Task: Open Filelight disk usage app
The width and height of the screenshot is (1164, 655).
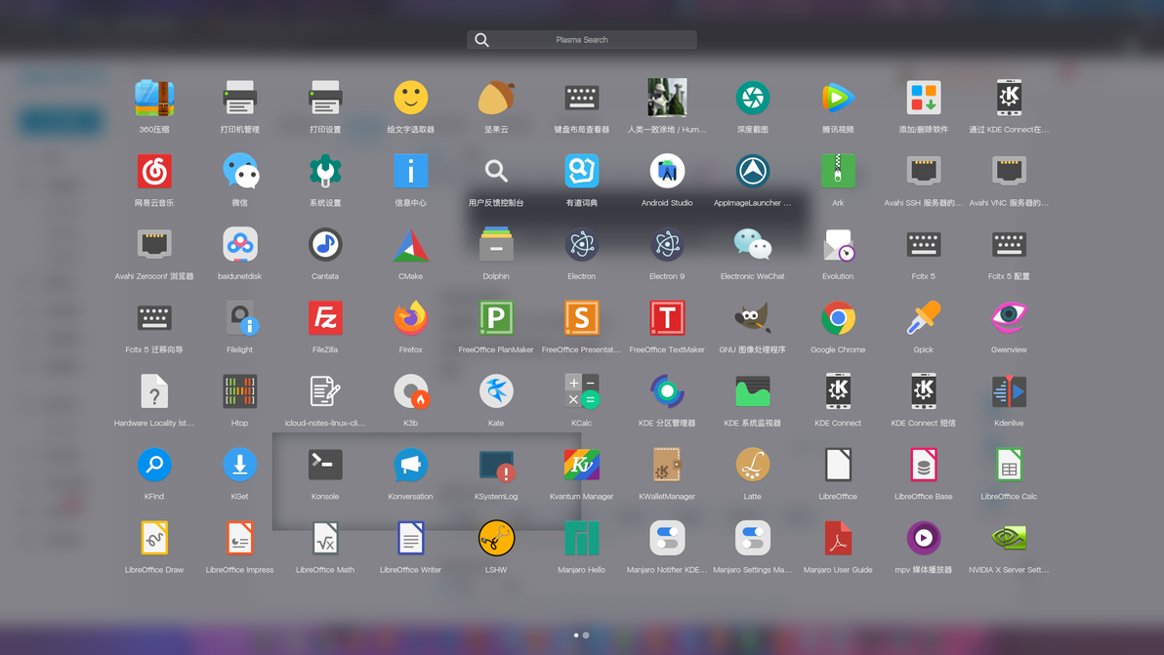Action: pos(240,318)
